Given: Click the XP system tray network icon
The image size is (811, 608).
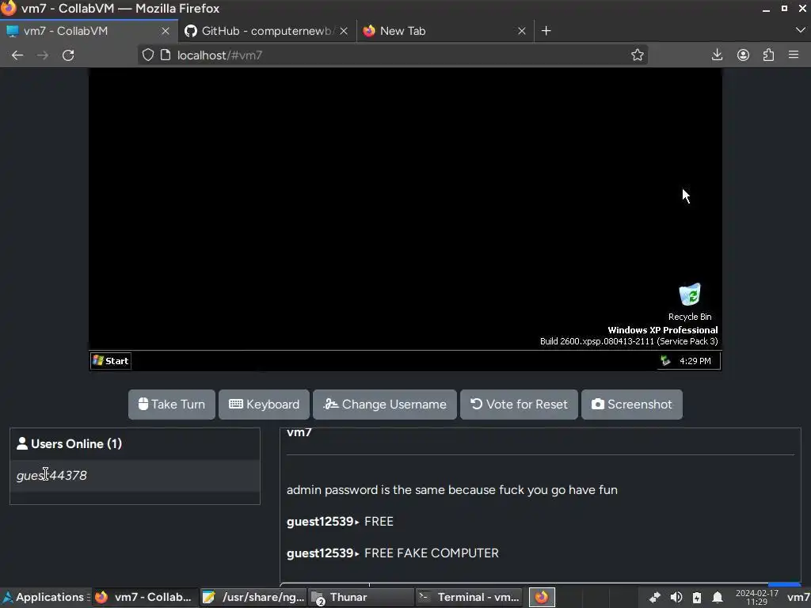Looking at the screenshot, I should pyautogui.click(x=665, y=361).
